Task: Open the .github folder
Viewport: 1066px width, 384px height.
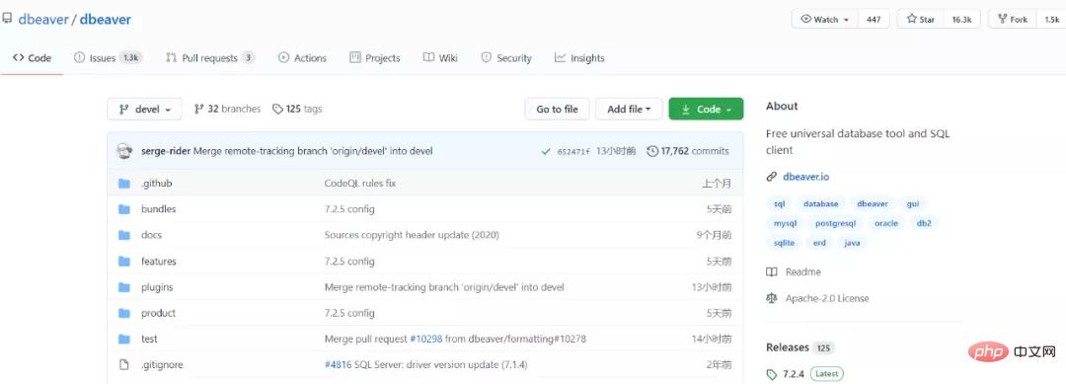Action: [156, 183]
